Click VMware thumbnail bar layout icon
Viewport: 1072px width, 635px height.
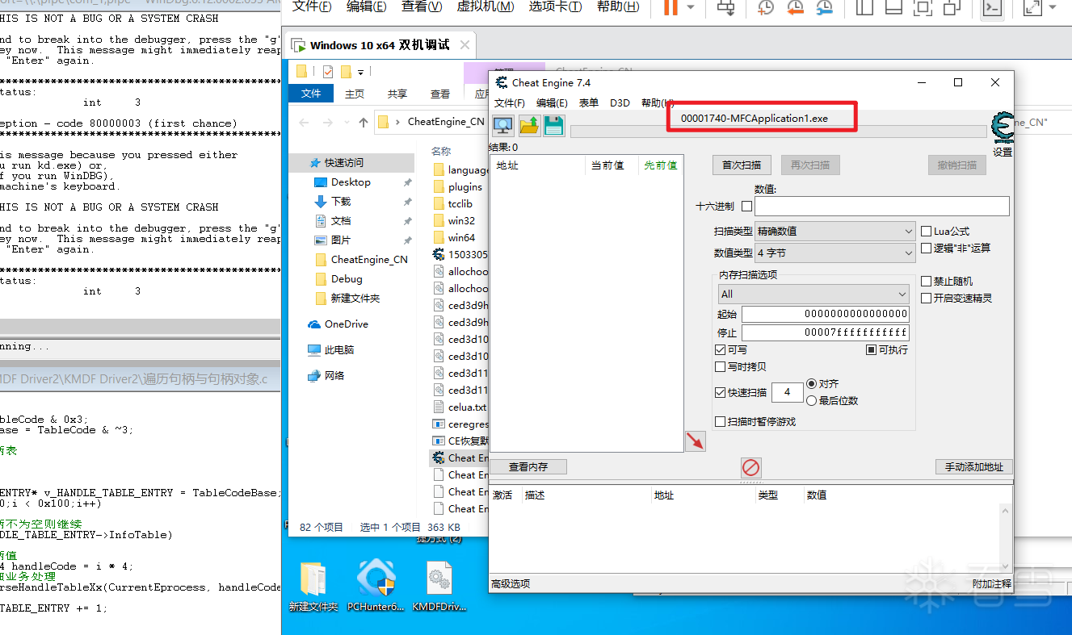coord(893,8)
